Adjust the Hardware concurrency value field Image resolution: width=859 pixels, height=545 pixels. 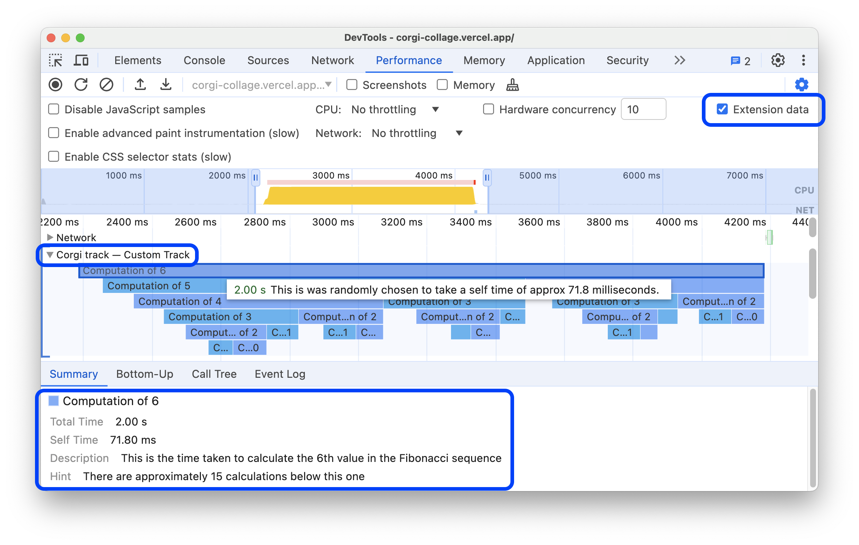644,110
